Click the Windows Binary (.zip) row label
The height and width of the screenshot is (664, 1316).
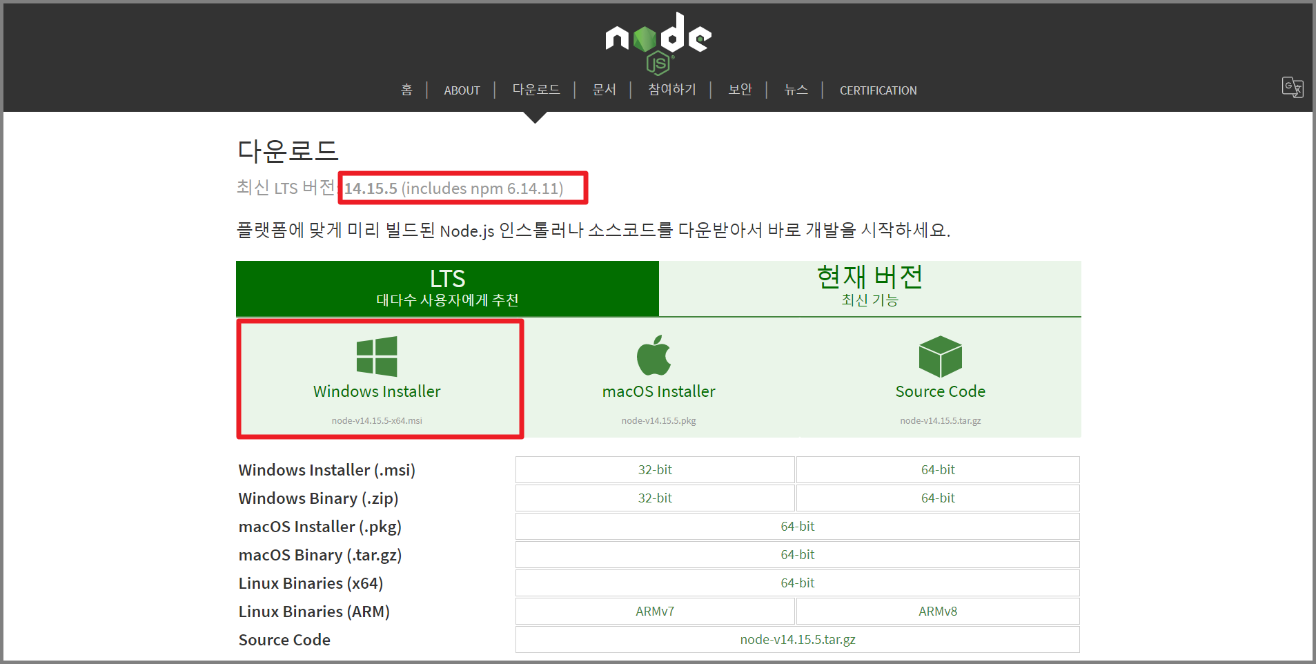pyautogui.click(x=319, y=498)
